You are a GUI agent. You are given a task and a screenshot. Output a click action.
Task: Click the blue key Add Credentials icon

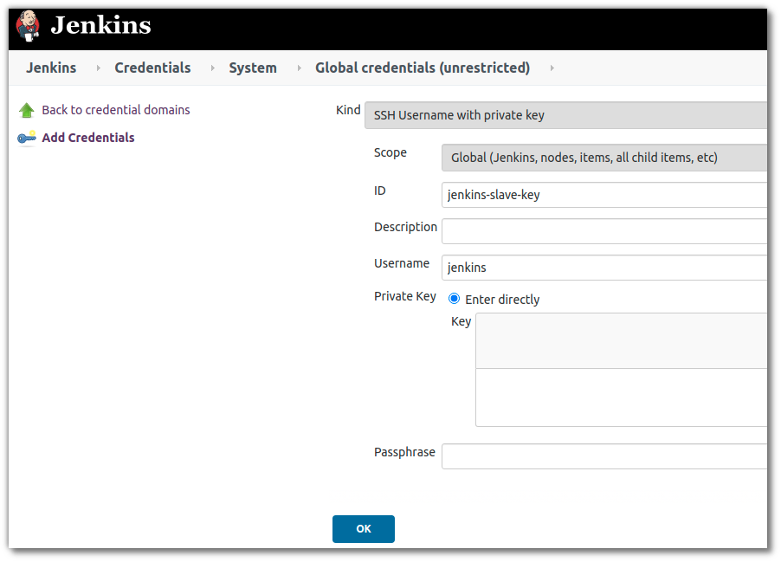pyautogui.click(x=26, y=138)
